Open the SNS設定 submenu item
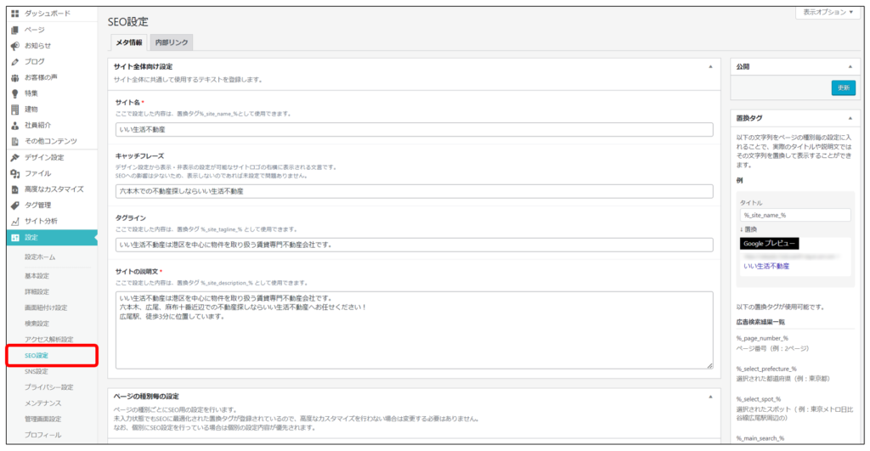The height and width of the screenshot is (451, 870). coord(37,371)
